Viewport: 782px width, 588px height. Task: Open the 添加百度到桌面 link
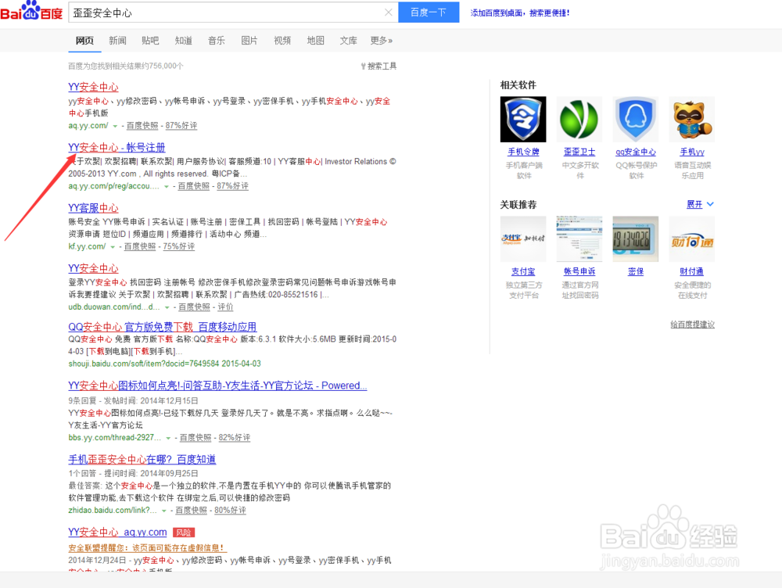520,13
